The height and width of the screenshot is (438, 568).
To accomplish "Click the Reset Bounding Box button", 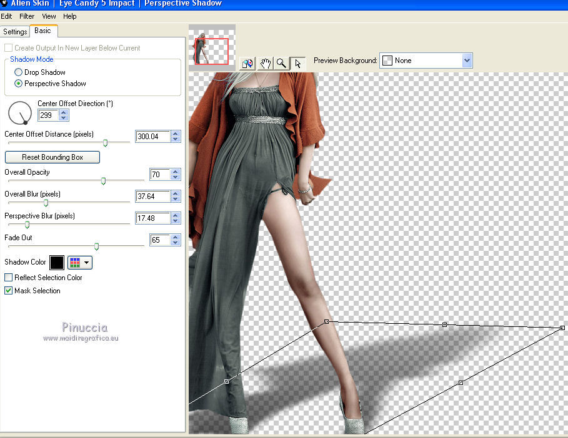I will pos(52,157).
